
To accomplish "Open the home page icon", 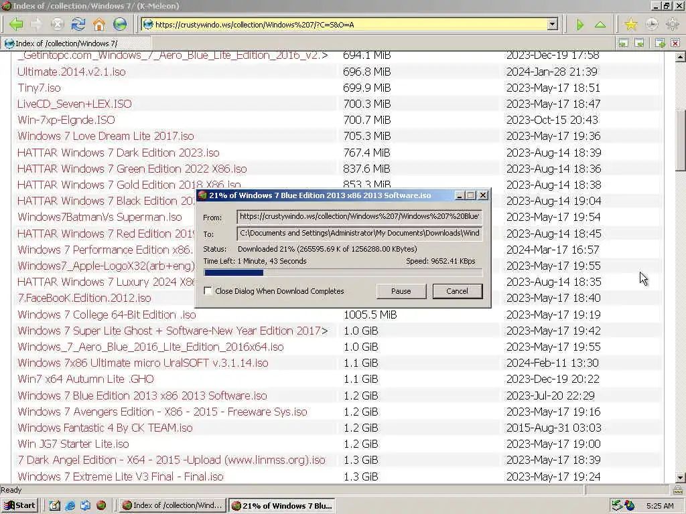I will (x=99, y=24).
